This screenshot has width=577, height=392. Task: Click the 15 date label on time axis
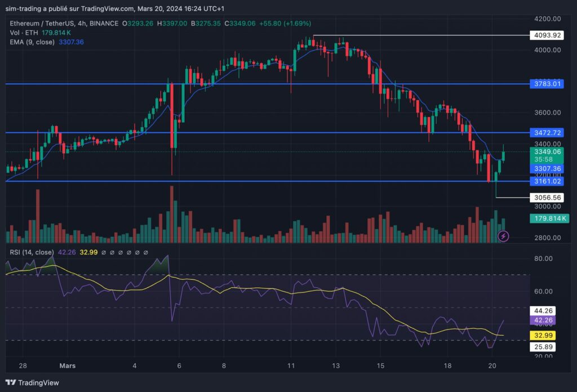pos(380,366)
